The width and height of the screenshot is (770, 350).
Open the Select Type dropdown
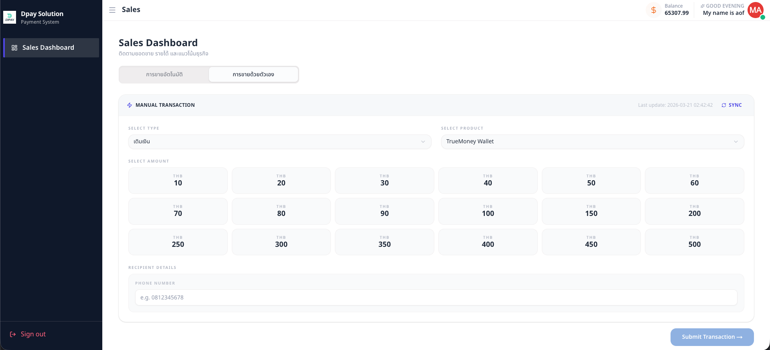click(x=280, y=142)
